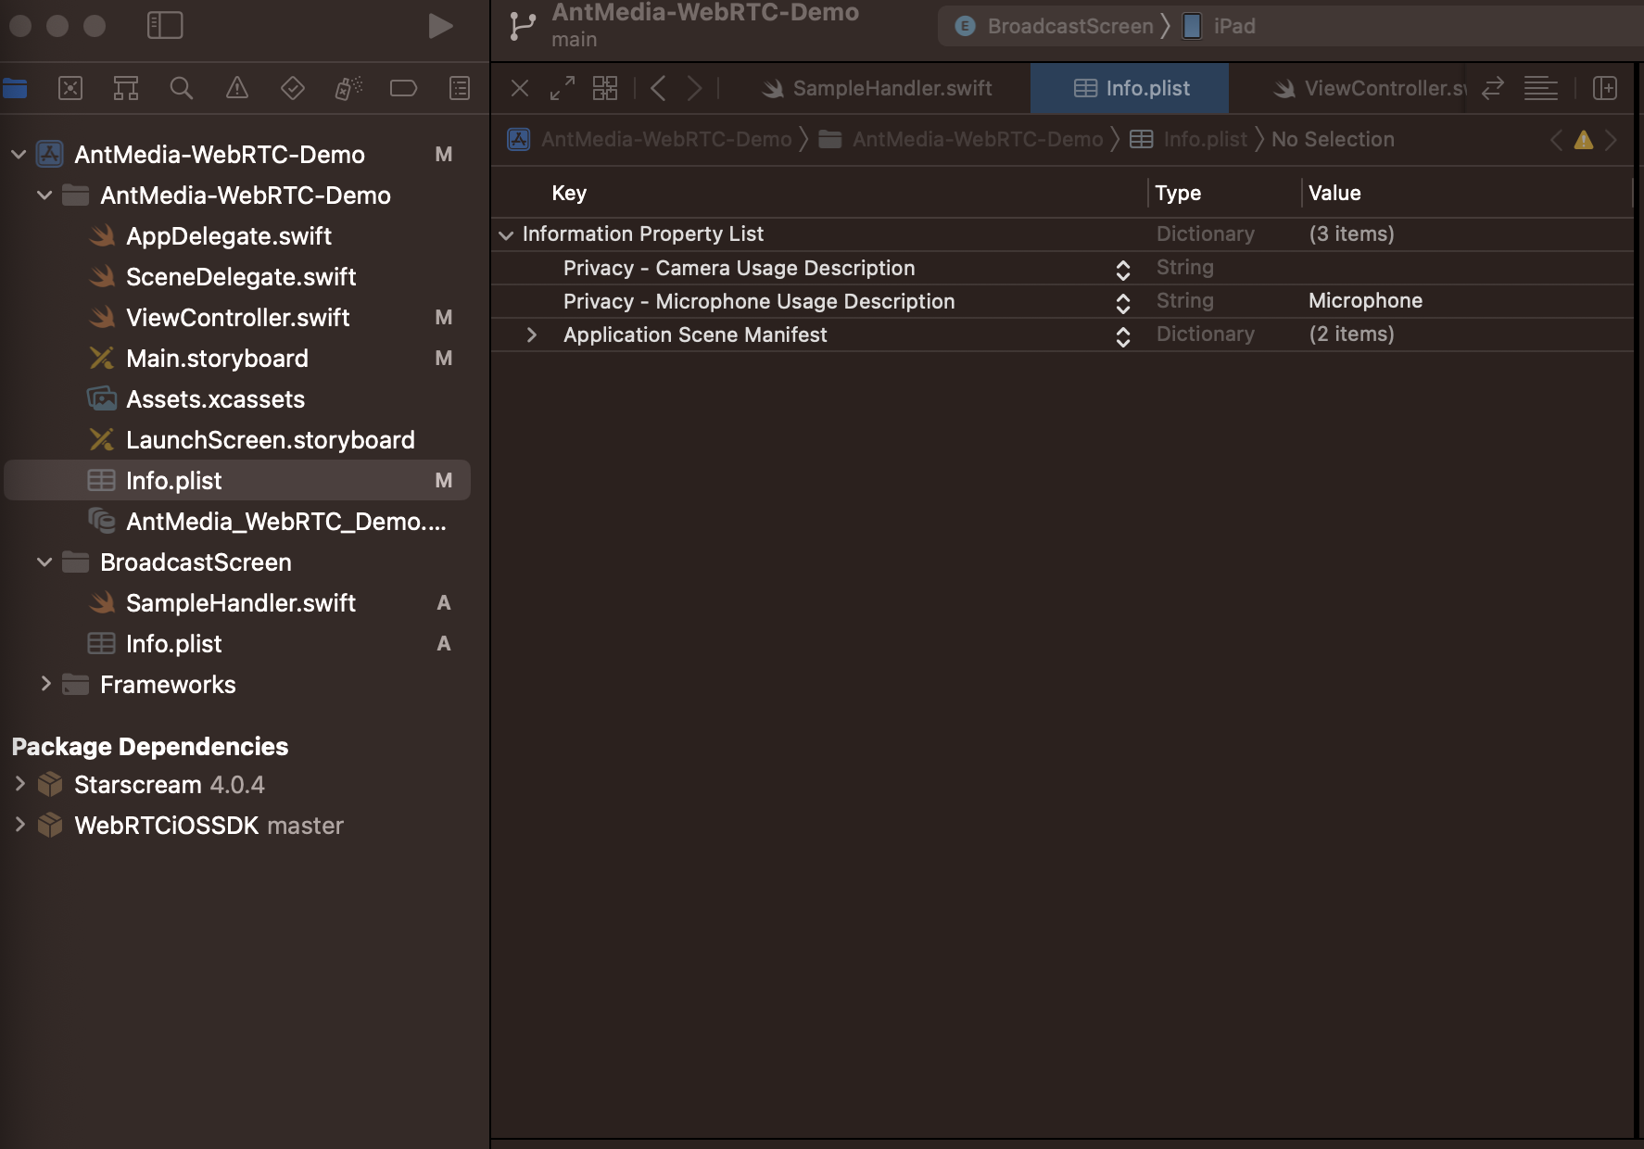Expand the Starscream package
The width and height of the screenshot is (1644, 1149).
point(19,784)
